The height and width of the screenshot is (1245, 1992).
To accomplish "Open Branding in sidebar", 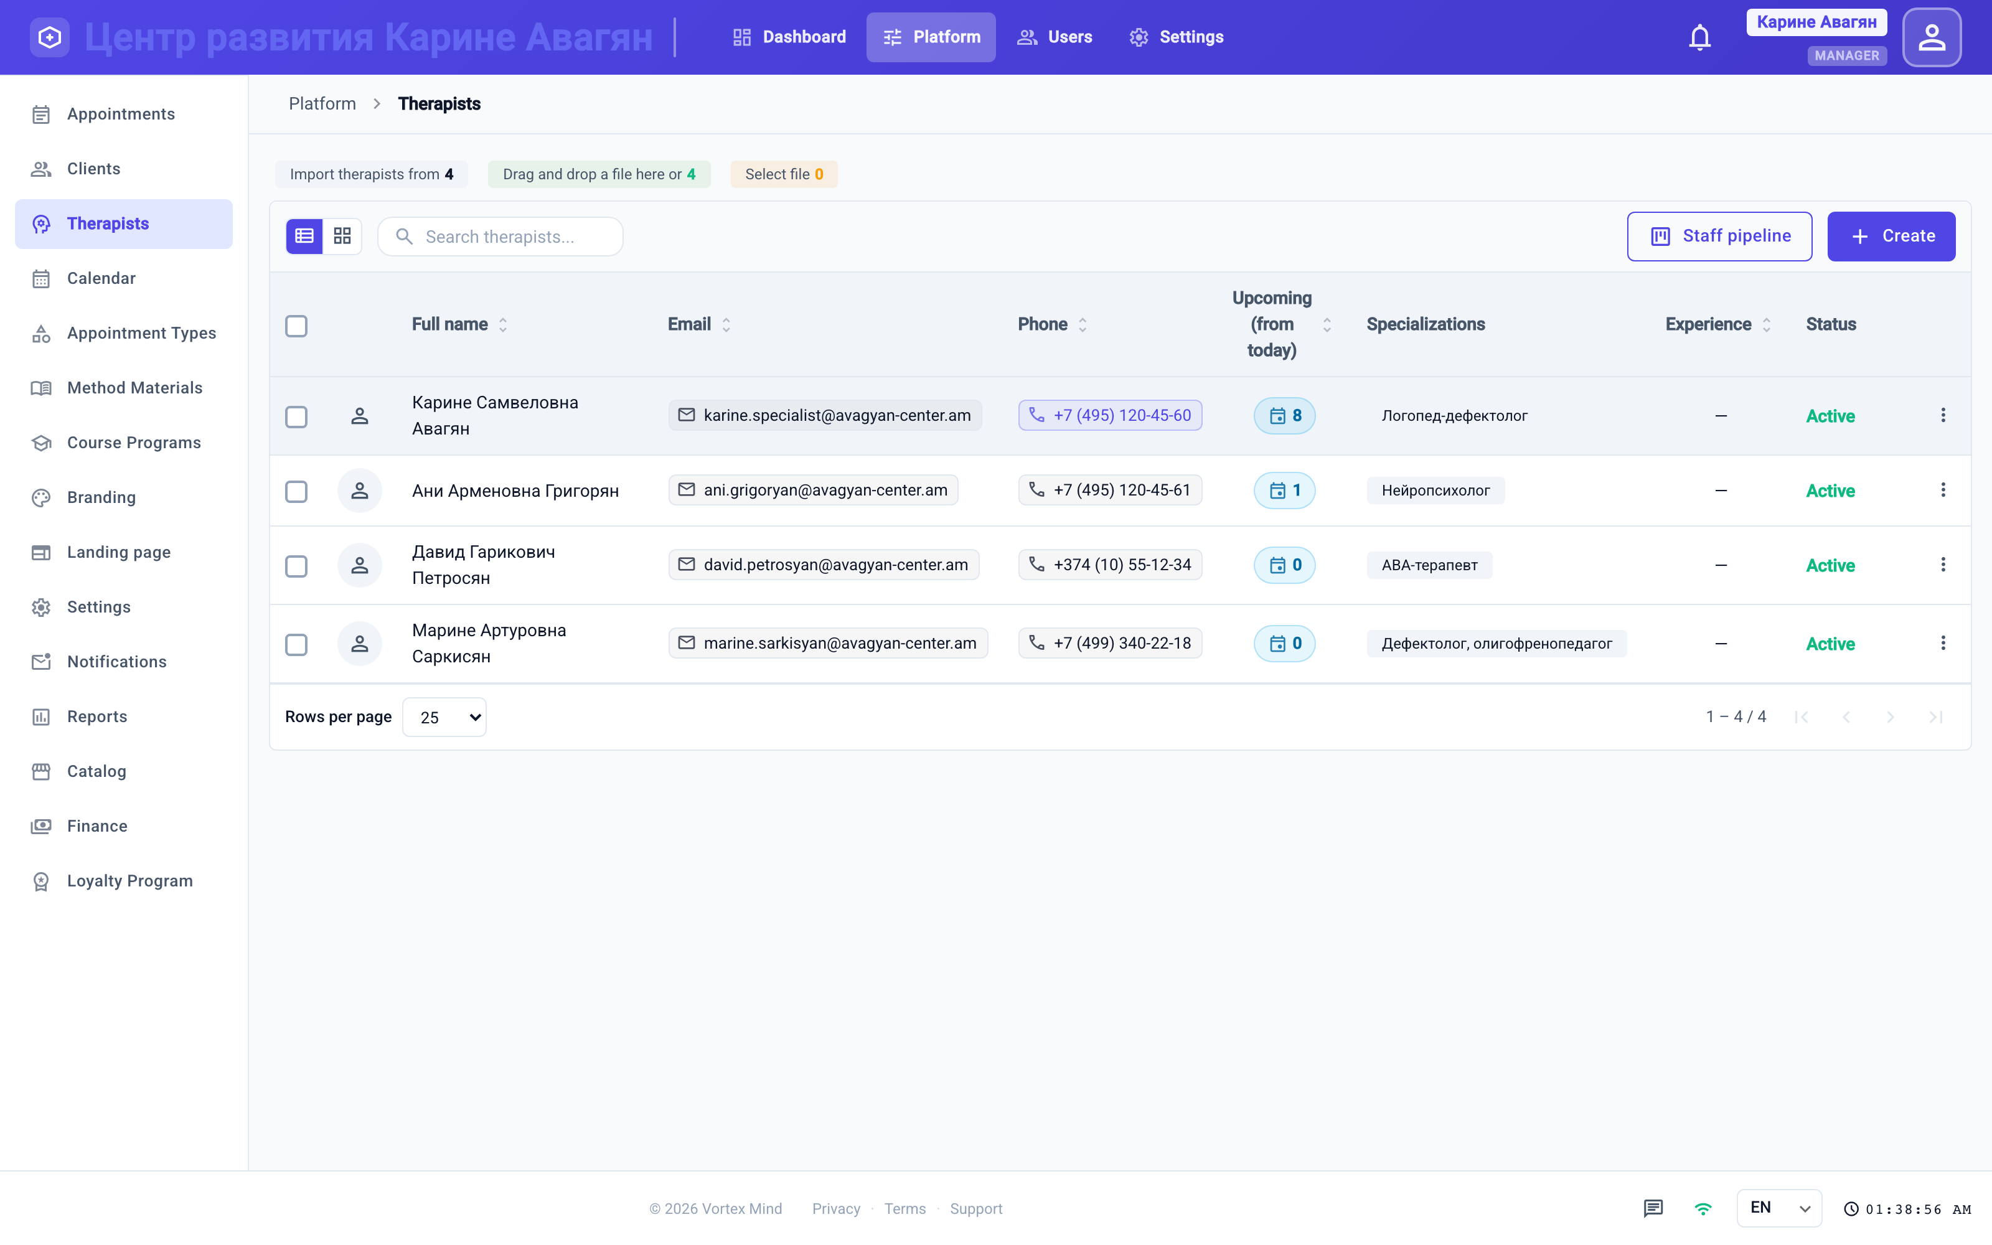I will tap(123, 497).
